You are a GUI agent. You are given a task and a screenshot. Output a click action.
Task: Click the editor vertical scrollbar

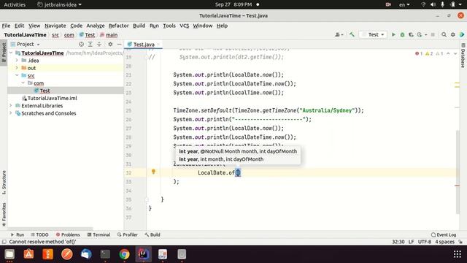coord(458,172)
